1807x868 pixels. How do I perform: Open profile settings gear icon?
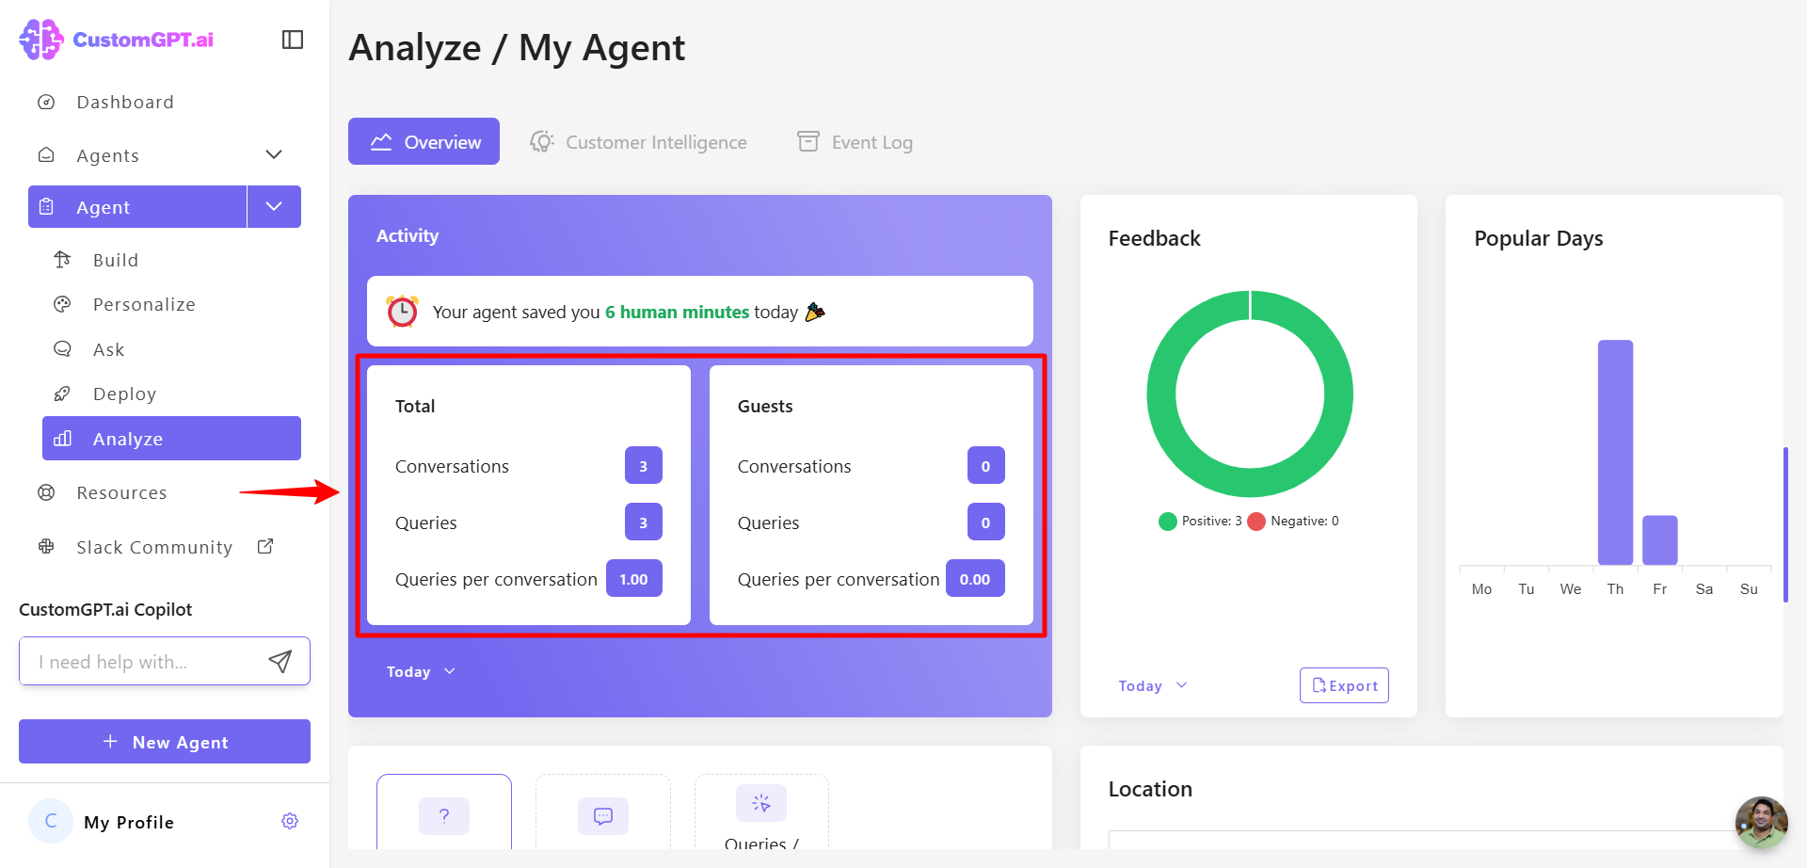click(290, 821)
